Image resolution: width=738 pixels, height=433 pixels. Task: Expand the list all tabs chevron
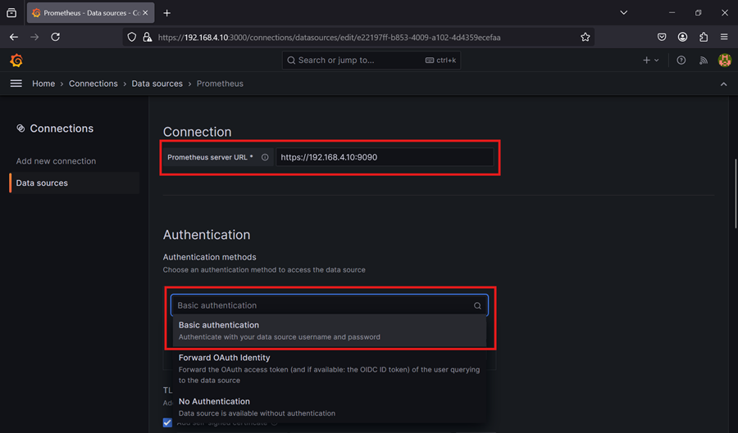pyautogui.click(x=624, y=12)
